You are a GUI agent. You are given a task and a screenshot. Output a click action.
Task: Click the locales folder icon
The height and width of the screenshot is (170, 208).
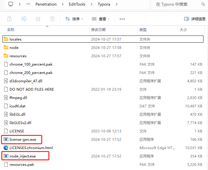(6, 39)
